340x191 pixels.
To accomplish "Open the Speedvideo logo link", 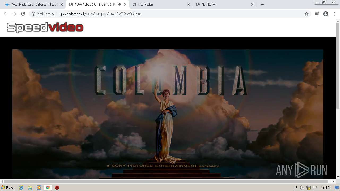I will (45, 28).
